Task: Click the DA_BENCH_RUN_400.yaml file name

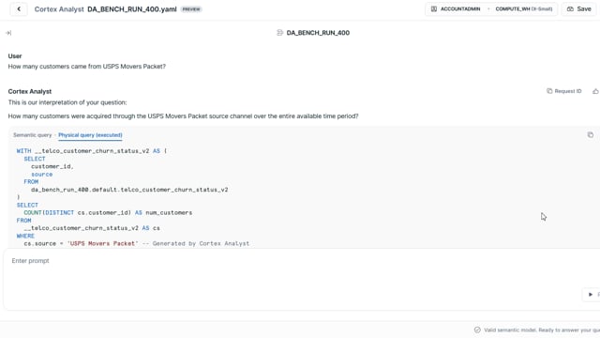Action: (x=132, y=9)
